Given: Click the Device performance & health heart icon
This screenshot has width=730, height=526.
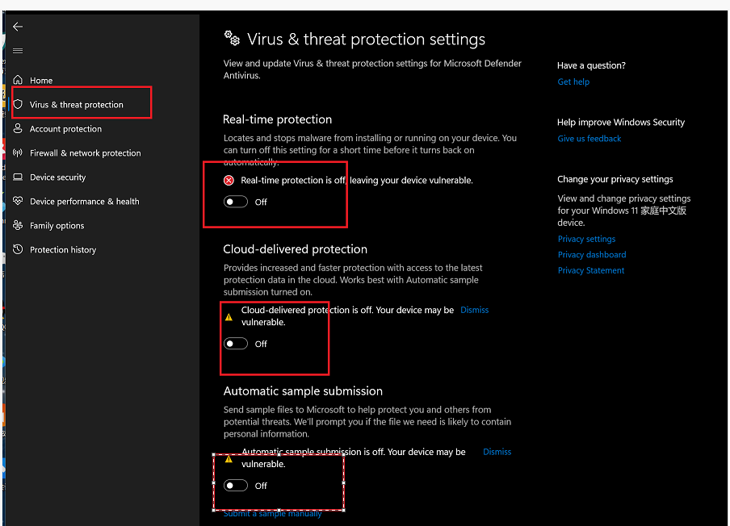Looking at the screenshot, I should [x=19, y=201].
